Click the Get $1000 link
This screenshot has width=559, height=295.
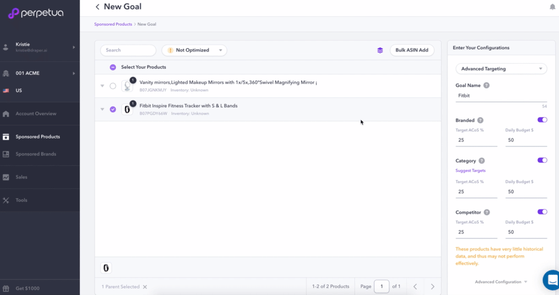[x=27, y=288]
